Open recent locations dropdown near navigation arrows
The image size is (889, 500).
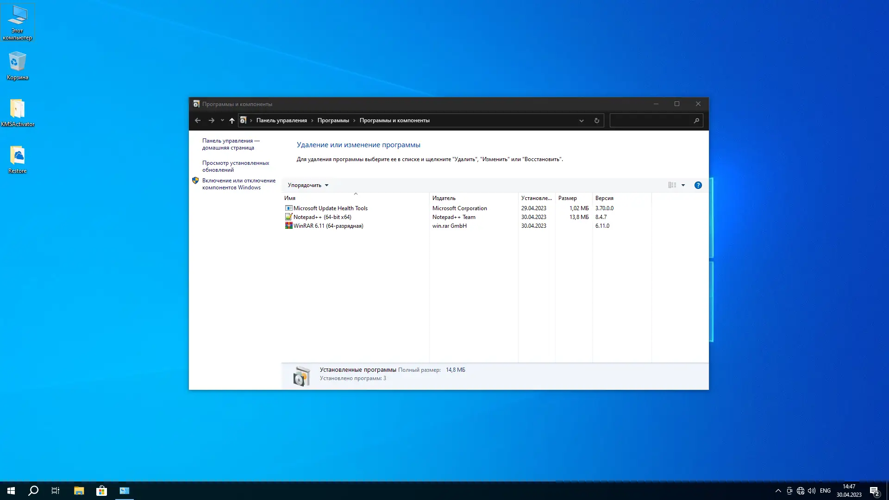[222, 120]
